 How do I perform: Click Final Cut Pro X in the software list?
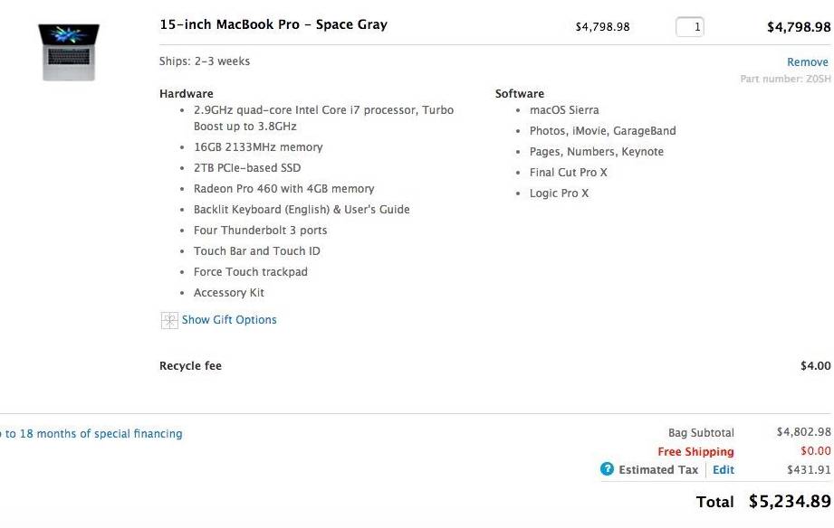569,173
